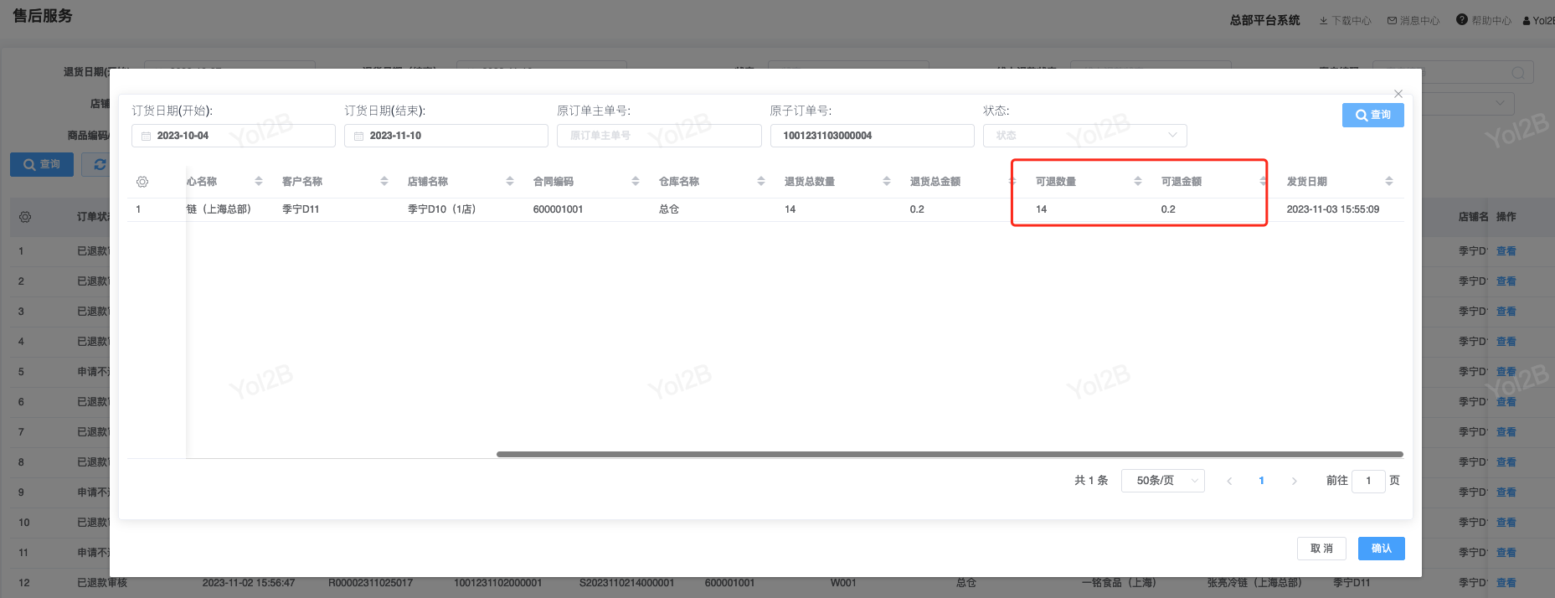This screenshot has height=598, width=1555.
Task: Click 查看 link in background row 1
Action: click(x=1506, y=251)
